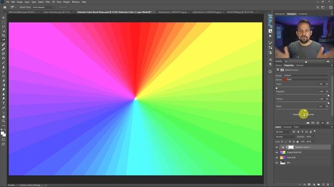Viewport: 334px width, 187px height.
Task: Hide the Digital RGB layer
Action: pos(277,152)
